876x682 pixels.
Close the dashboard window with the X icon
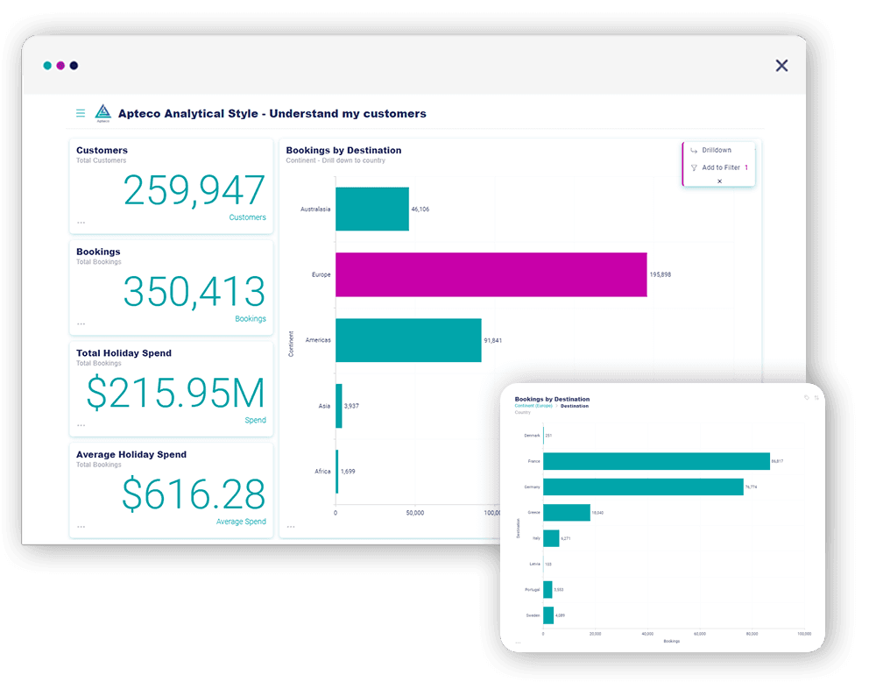(781, 65)
